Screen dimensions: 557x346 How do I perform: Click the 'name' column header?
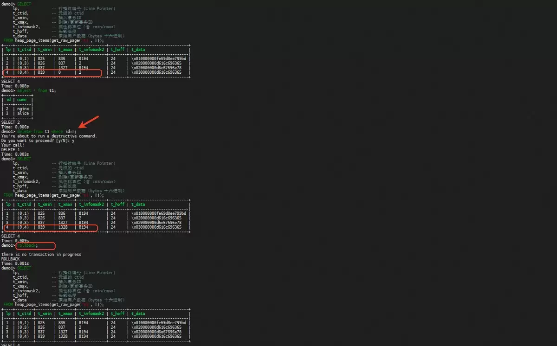[x=22, y=100]
